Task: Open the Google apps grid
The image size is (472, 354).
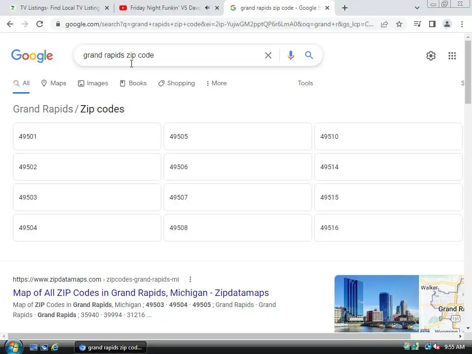Action: pyautogui.click(x=452, y=56)
